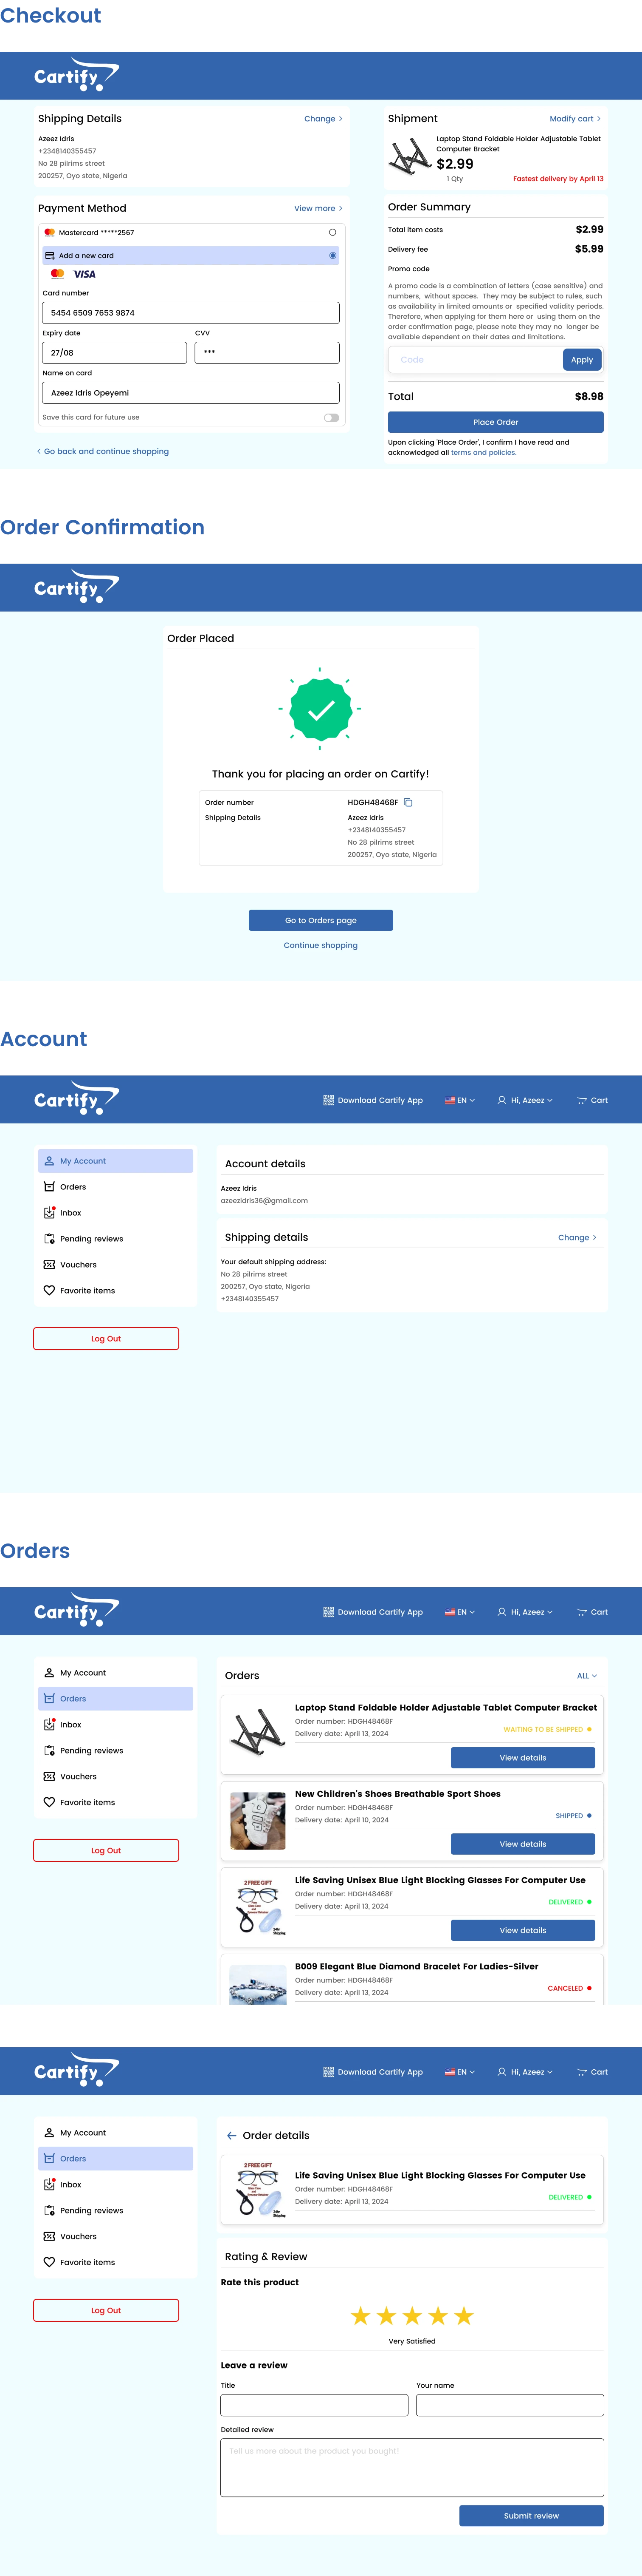Open Pending reviews from the Account screen sidebar
This screenshot has width=642, height=2576.
116,1239
